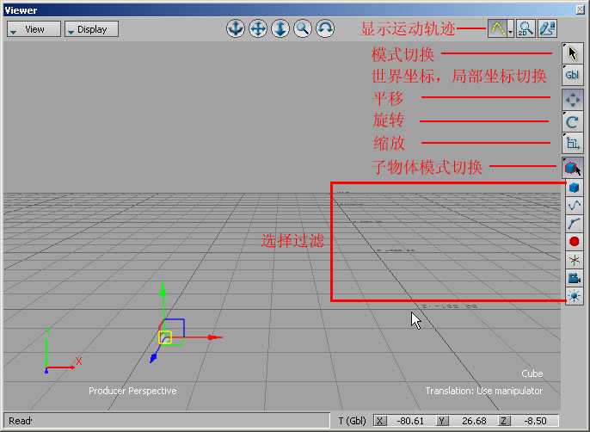Click the Producer Perspective viewport label

[132, 391]
